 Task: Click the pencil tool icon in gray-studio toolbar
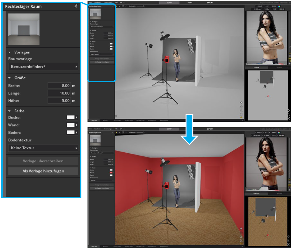(x=119, y=6)
